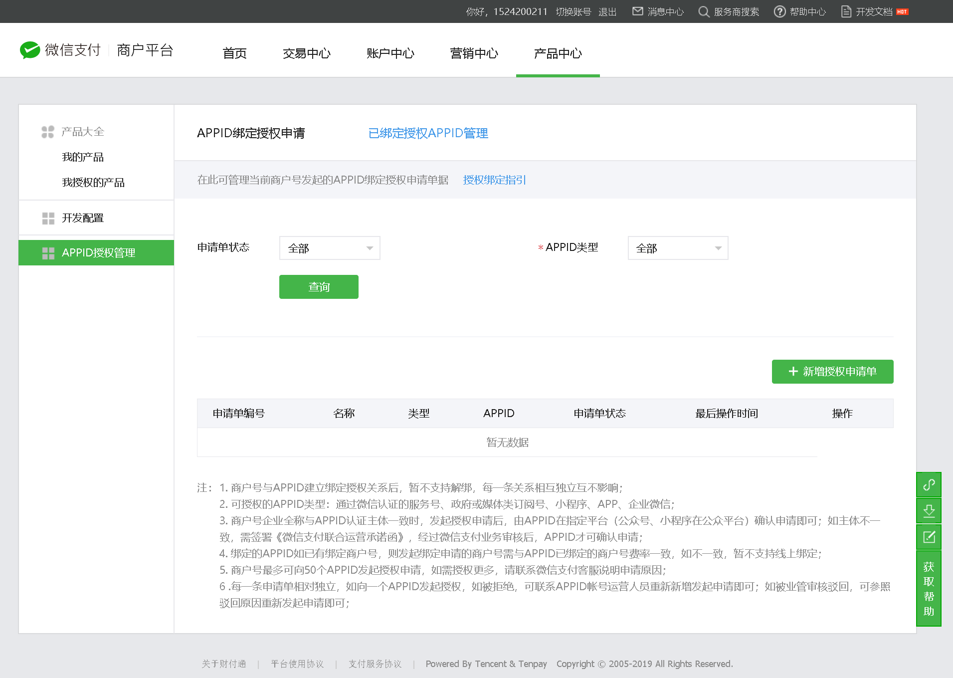Open the help center question mark icon
The image size is (953, 678).
tap(779, 11)
